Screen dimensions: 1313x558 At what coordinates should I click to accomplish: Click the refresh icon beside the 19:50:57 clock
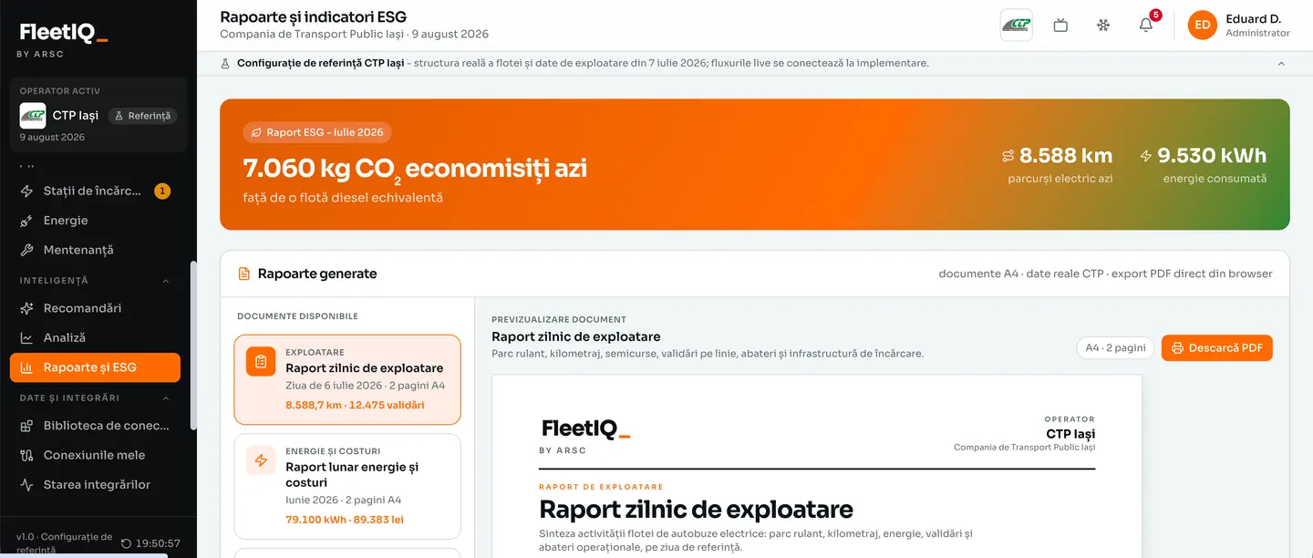[x=126, y=543]
